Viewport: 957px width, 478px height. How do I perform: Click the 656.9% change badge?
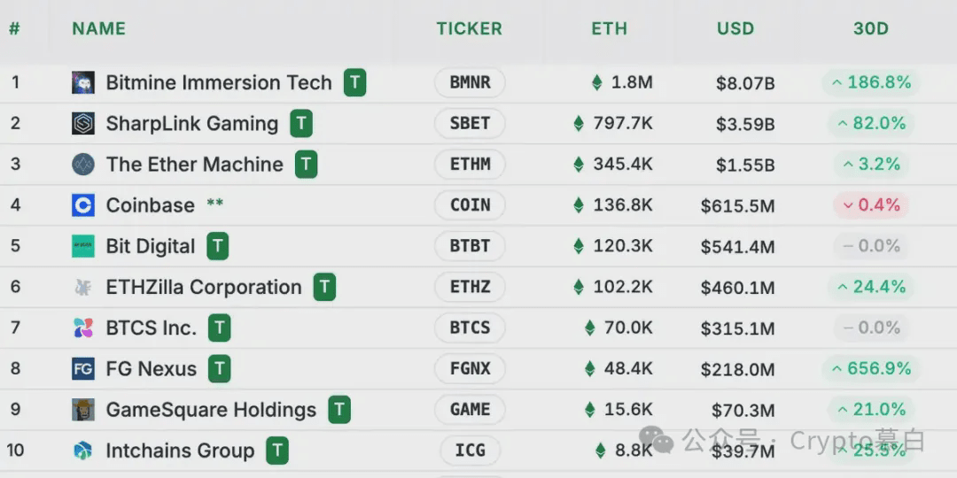tap(871, 368)
